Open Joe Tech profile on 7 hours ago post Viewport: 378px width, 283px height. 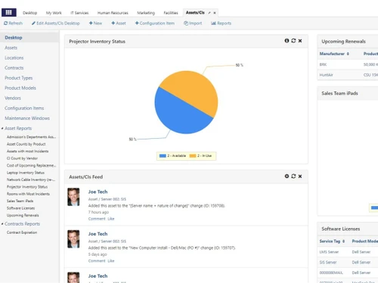(98, 192)
